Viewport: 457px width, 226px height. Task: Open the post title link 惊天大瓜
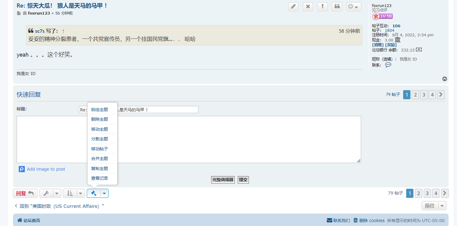pyautogui.click(x=62, y=6)
